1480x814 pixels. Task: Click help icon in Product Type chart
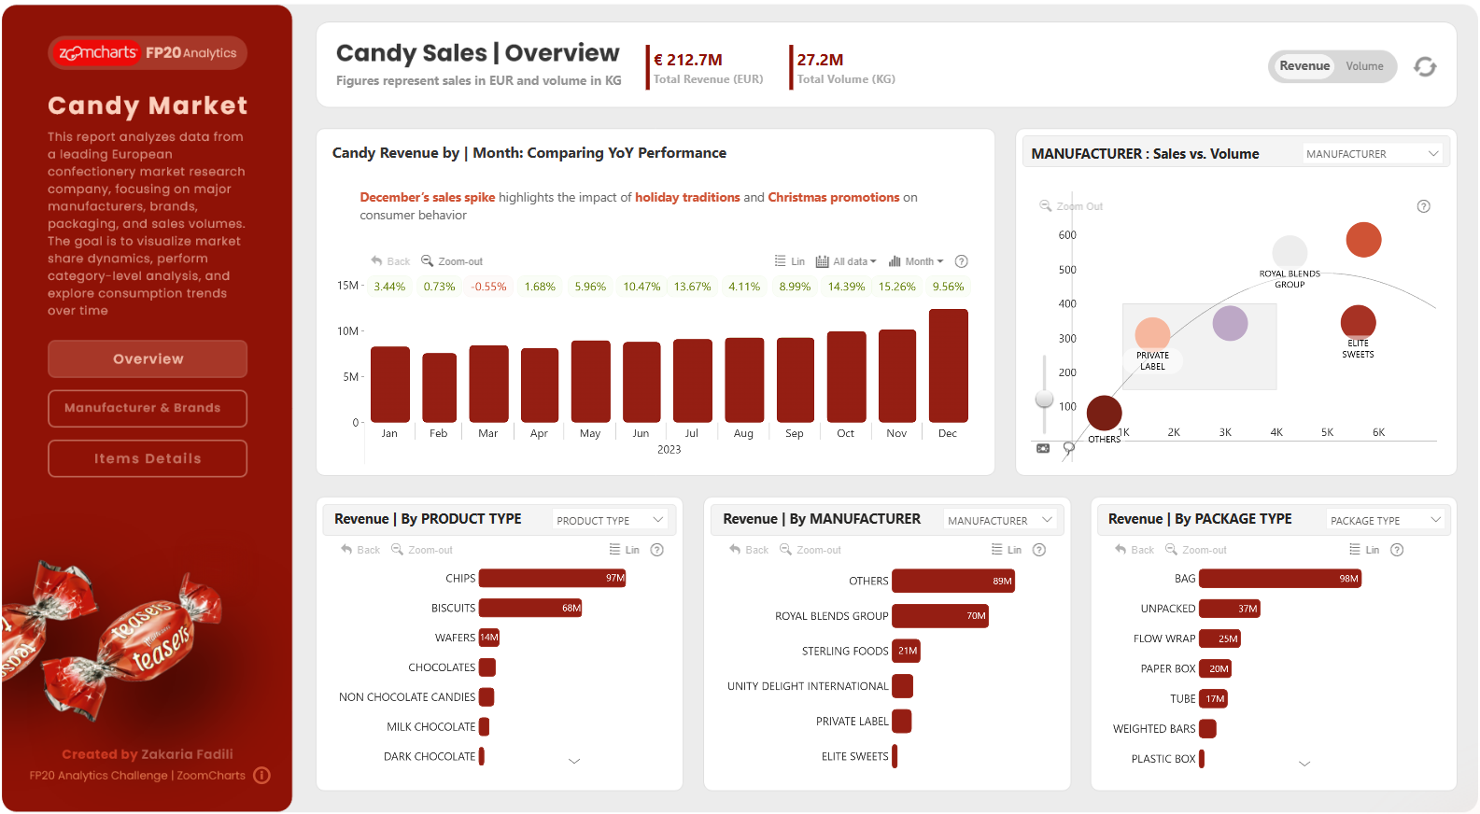(x=657, y=550)
